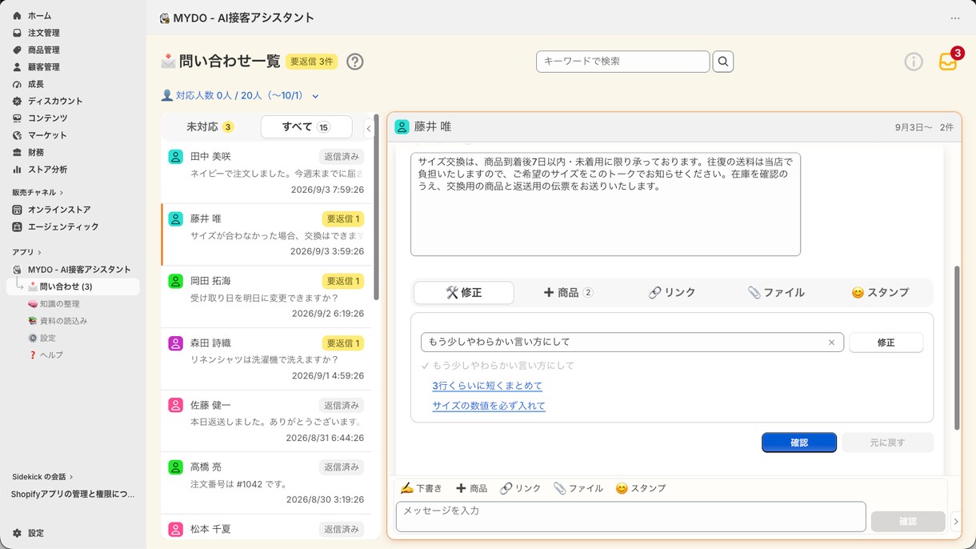Click suggestion 3行くらいに短くまとめて
The height and width of the screenshot is (549, 976).
pos(487,386)
